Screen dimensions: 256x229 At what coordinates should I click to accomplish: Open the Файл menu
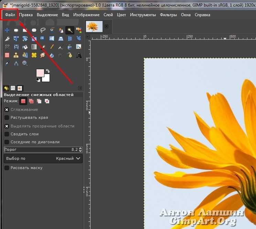[10, 15]
